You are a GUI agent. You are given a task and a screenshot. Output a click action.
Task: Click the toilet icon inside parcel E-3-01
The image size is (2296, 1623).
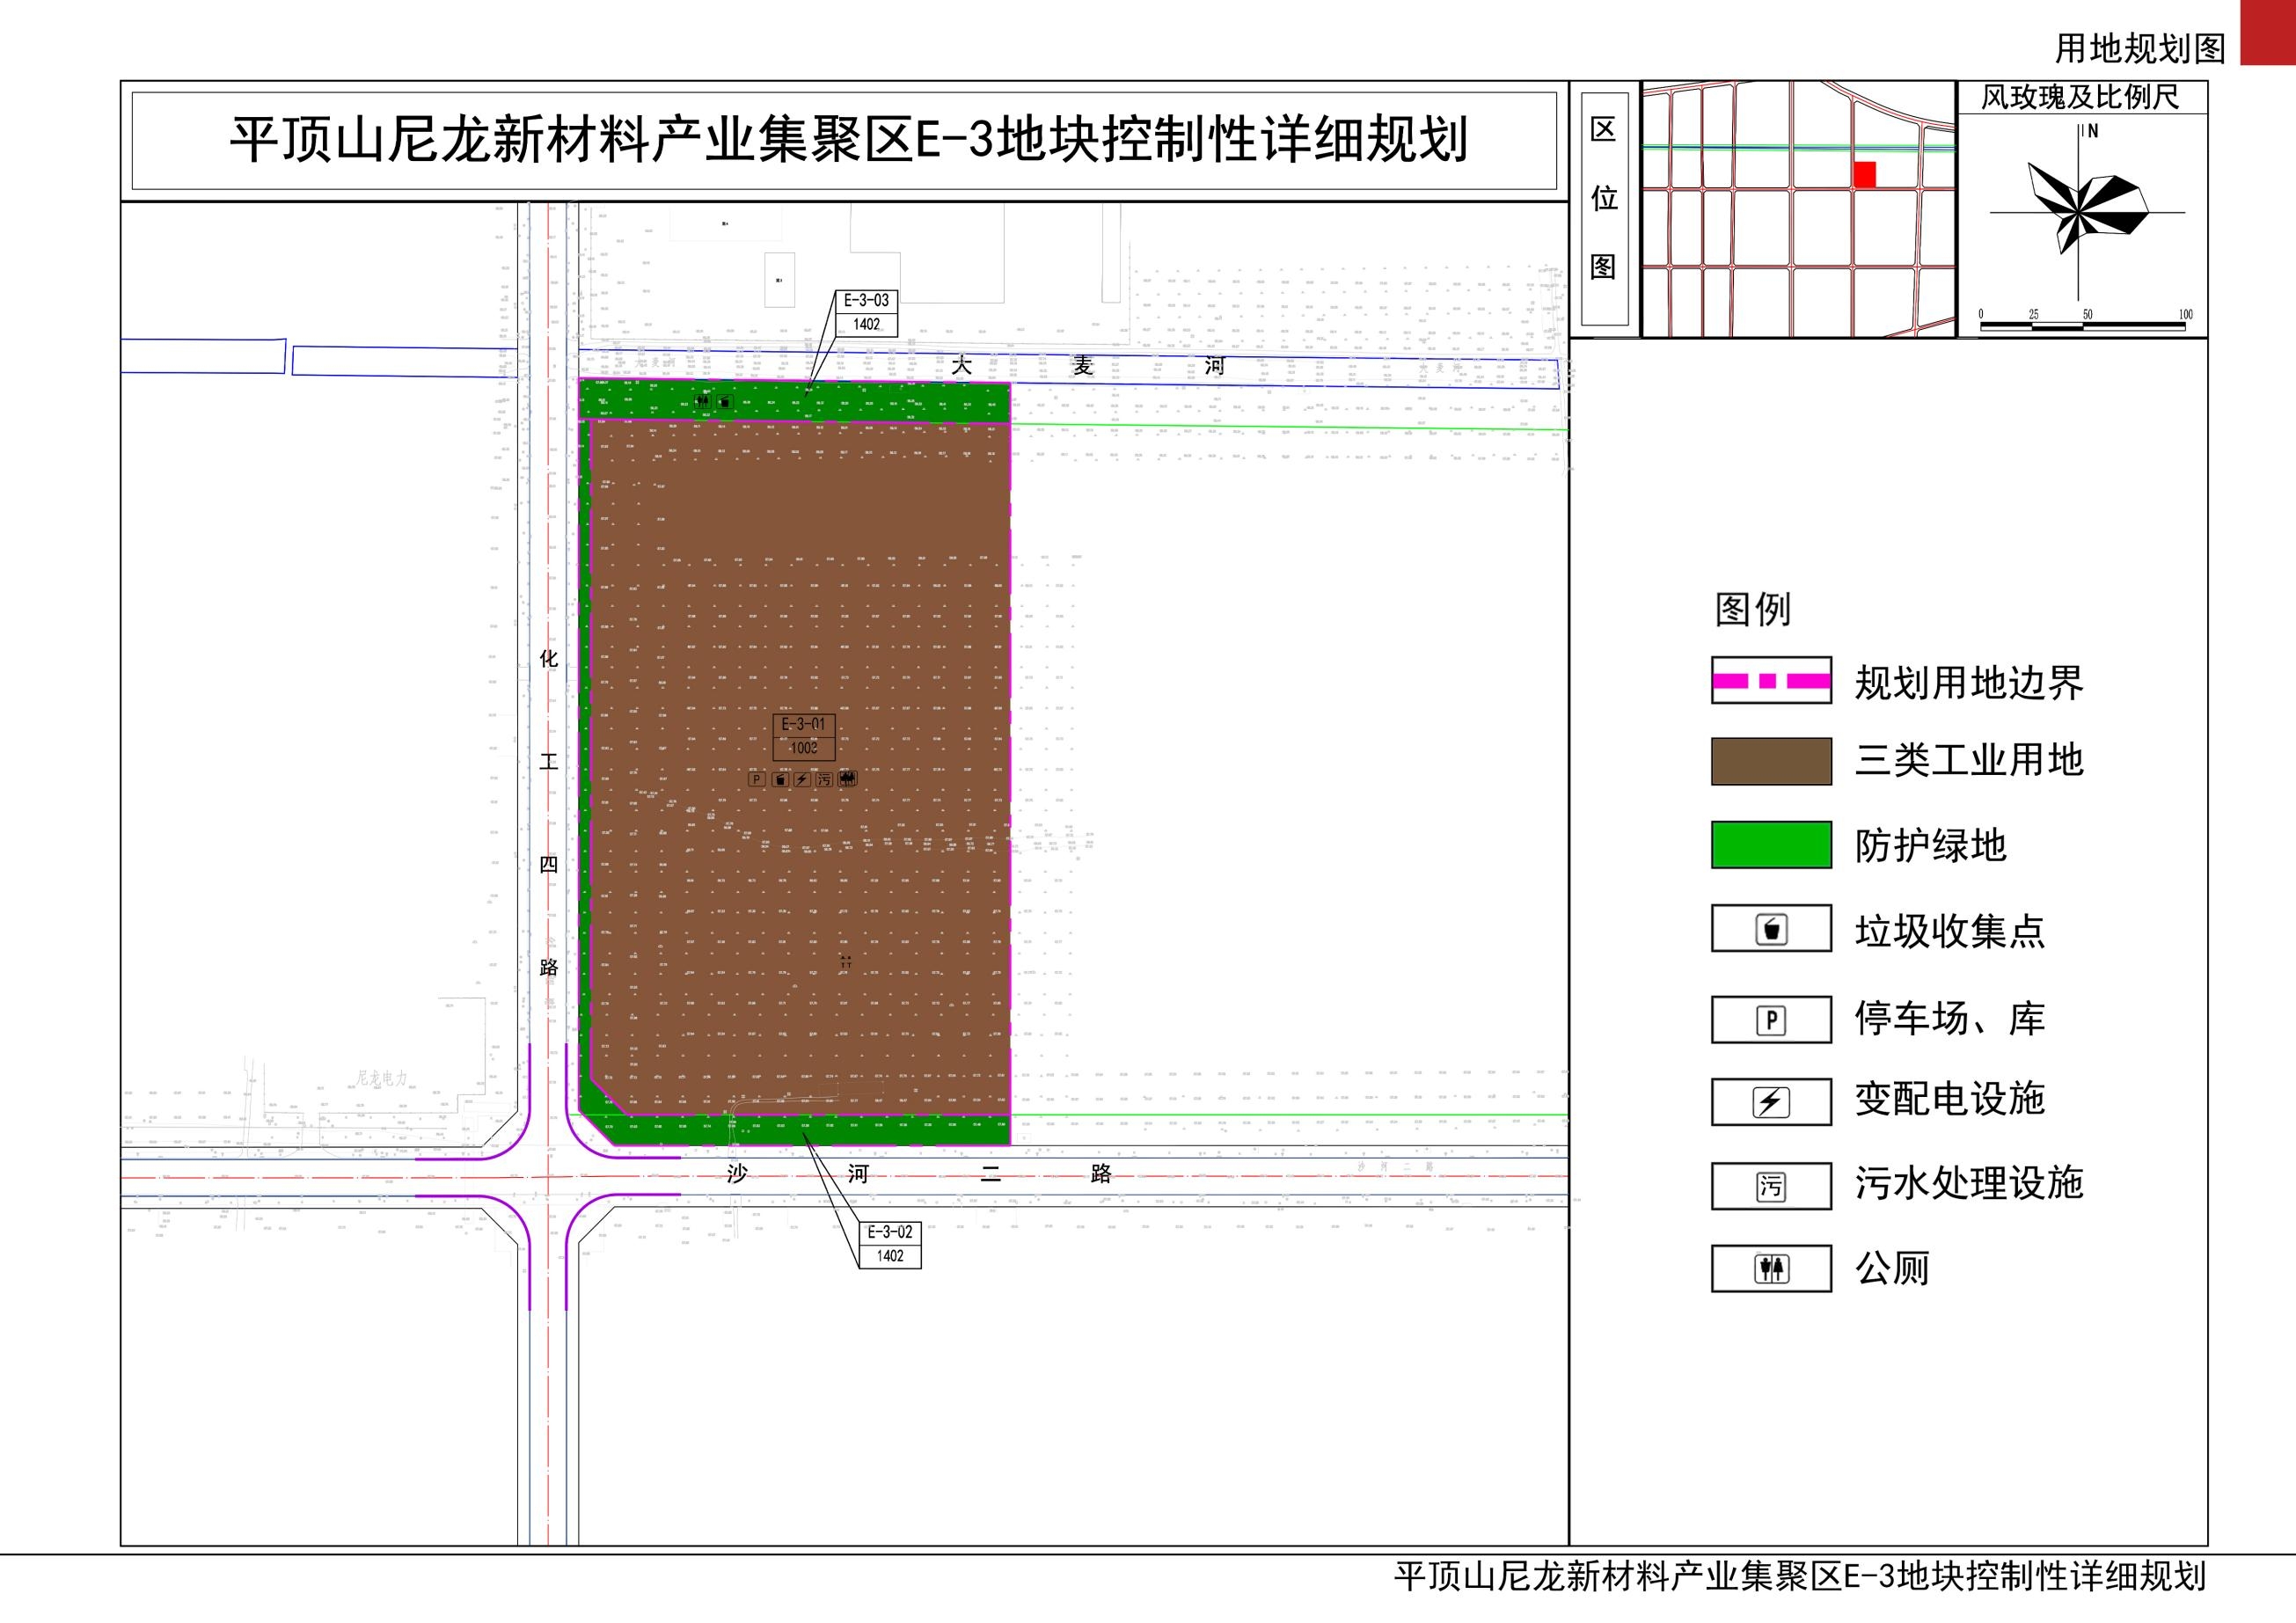[847, 779]
